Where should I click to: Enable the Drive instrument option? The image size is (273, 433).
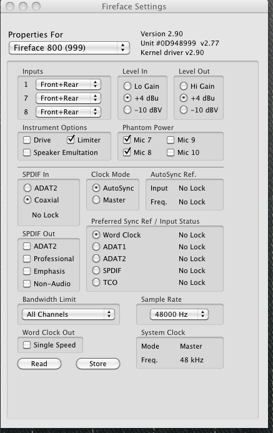tap(27, 140)
